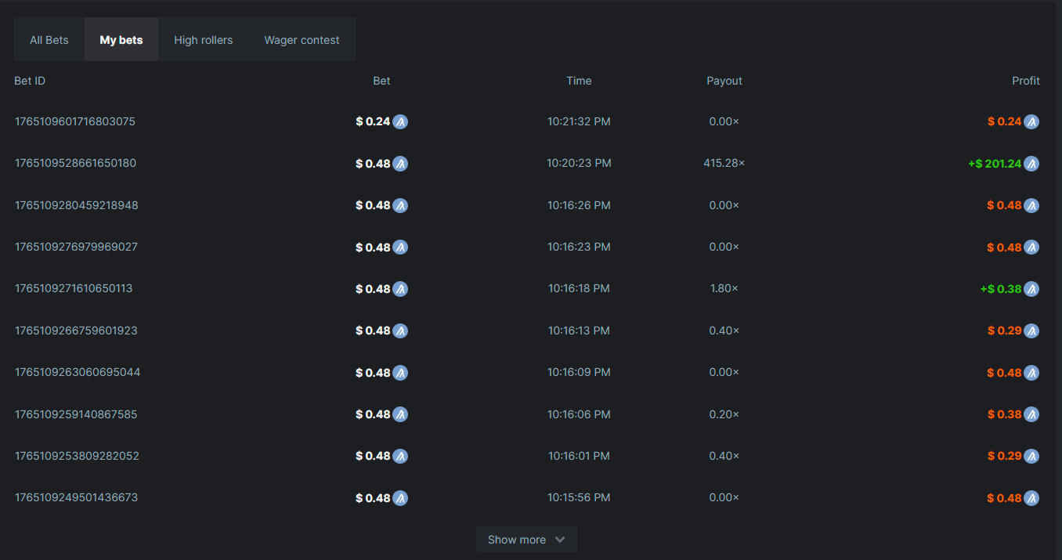The image size is (1062, 560).
Task: Click the coin icon on the 10:16:26 PM bet amount
Action: [x=400, y=205]
